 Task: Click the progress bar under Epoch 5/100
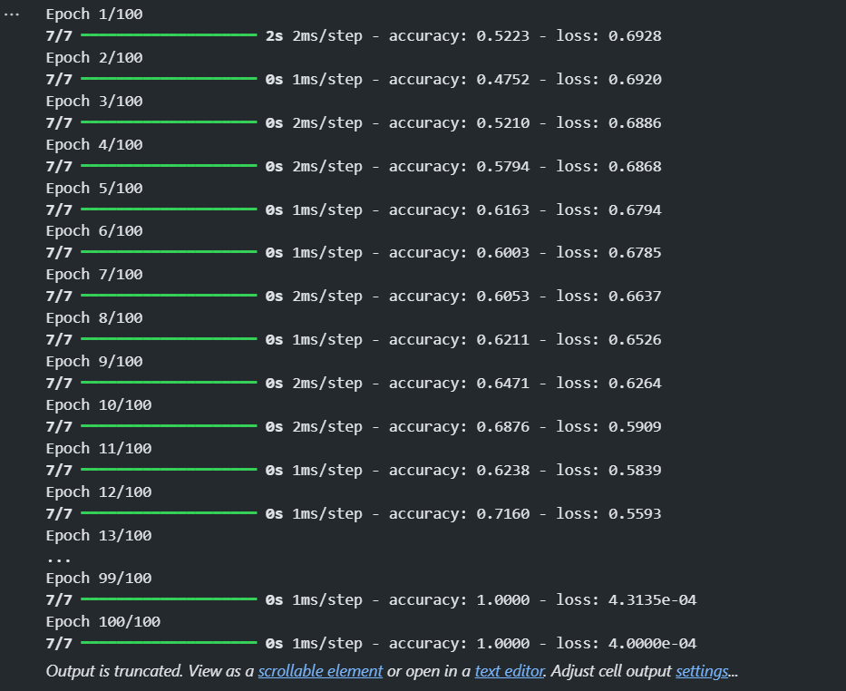[169, 209]
